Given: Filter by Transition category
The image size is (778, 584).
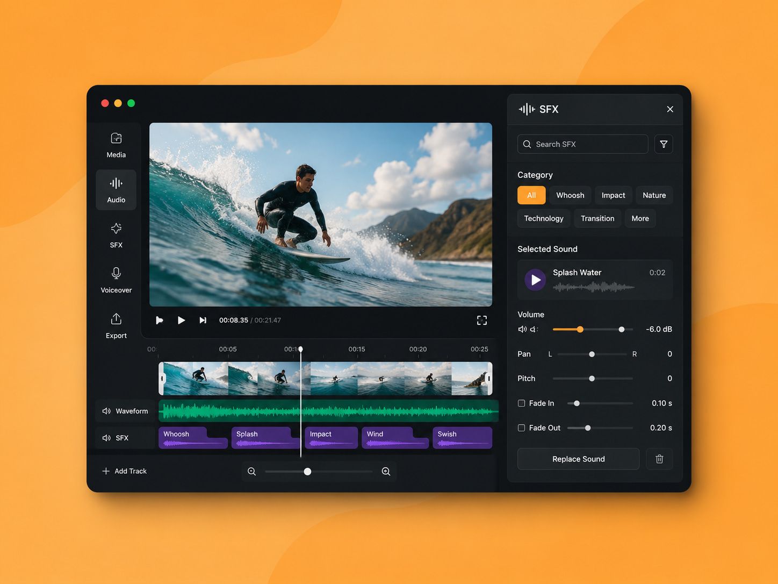Looking at the screenshot, I should 597,218.
